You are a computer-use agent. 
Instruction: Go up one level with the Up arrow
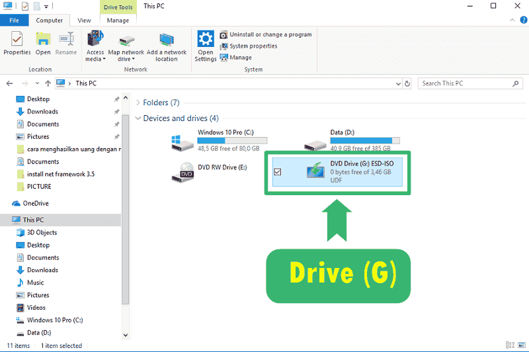48,83
